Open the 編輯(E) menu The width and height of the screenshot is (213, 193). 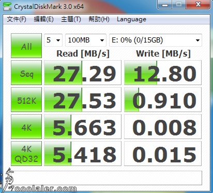43,19
